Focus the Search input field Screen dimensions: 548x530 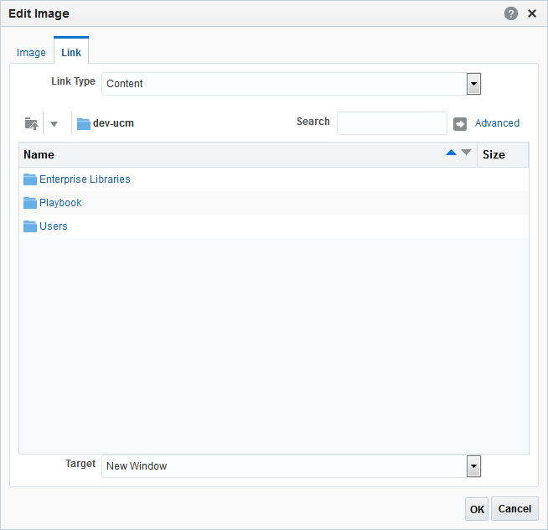pyautogui.click(x=392, y=123)
